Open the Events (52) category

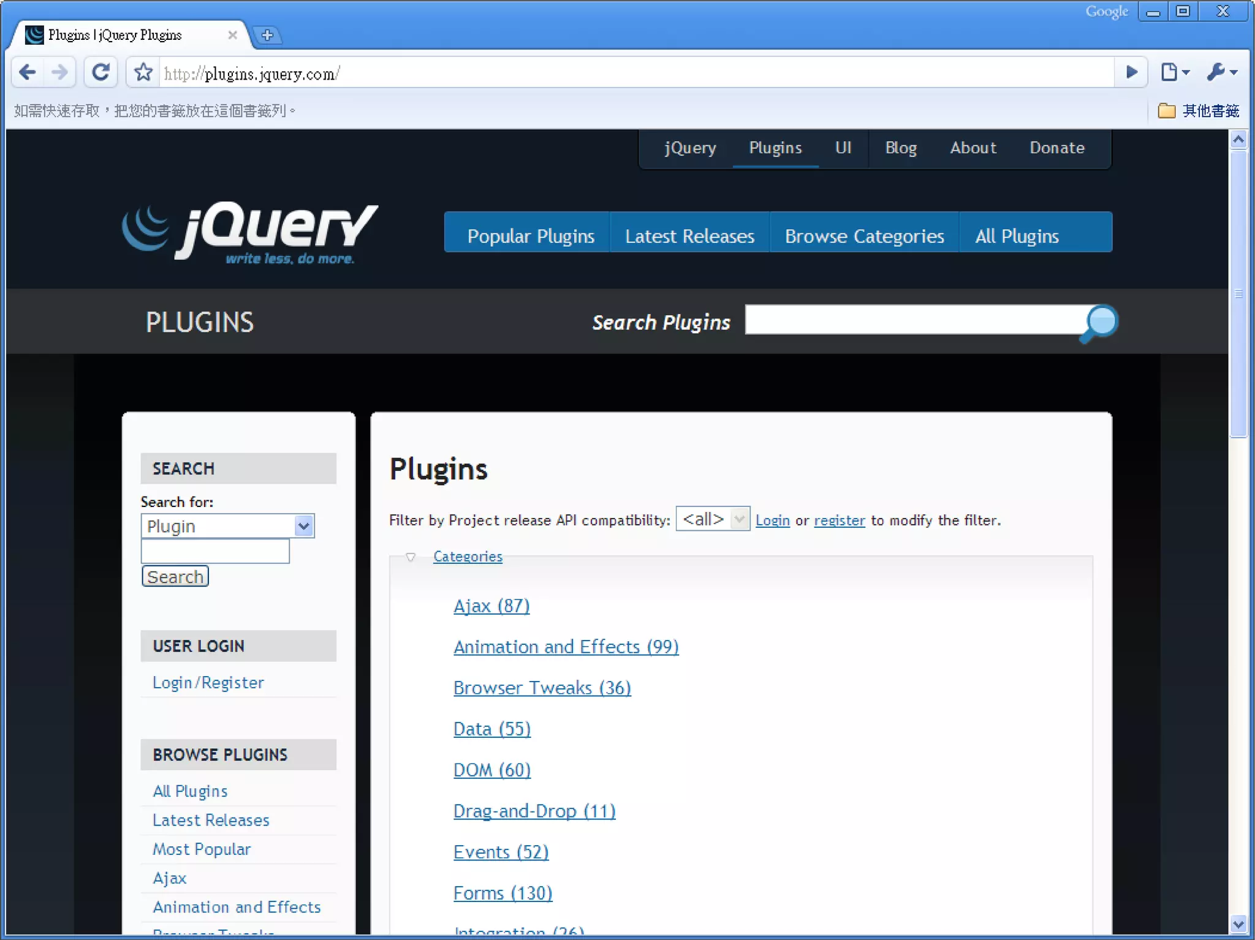(501, 852)
